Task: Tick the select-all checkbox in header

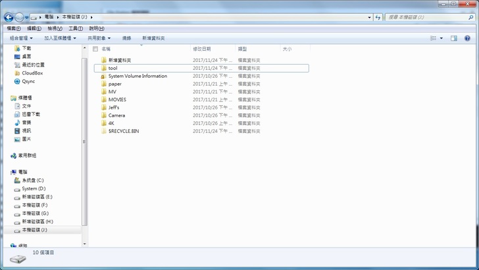Action: click(95, 49)
